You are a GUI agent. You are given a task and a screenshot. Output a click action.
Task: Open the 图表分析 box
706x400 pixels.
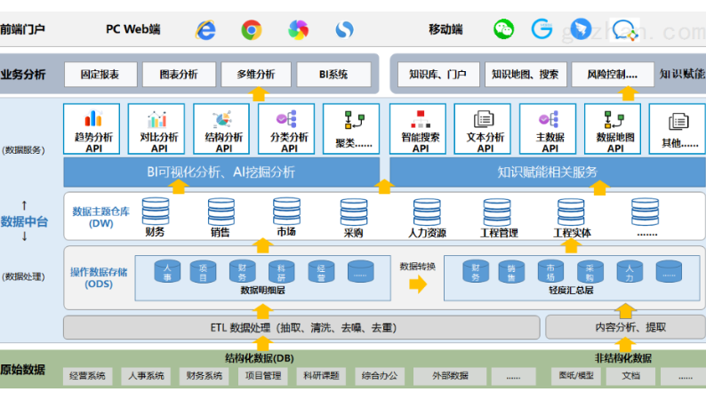pos(179,75)
